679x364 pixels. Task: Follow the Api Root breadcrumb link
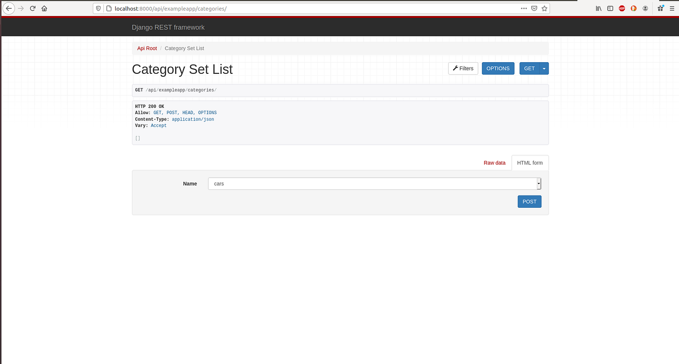[x=147, y=48]
